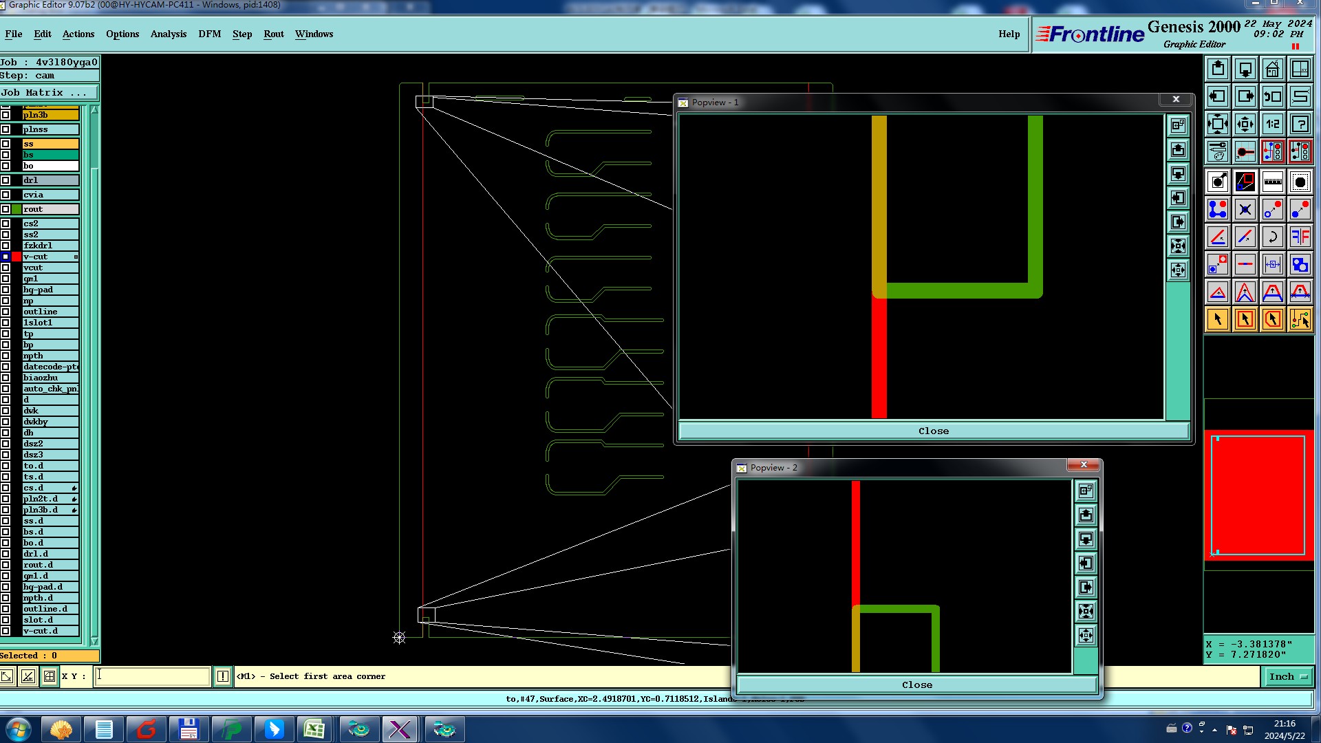The height and width of the screenshot is (743, 1321).
Task: Open the Windows Start button
Action: pyautogui.click(x=18, y=729)
